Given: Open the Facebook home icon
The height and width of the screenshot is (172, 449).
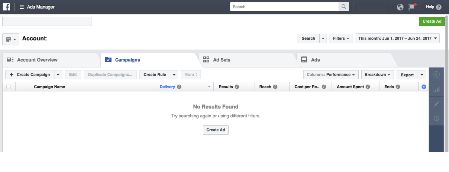Looking at the screenshot, I should point(6,7).
